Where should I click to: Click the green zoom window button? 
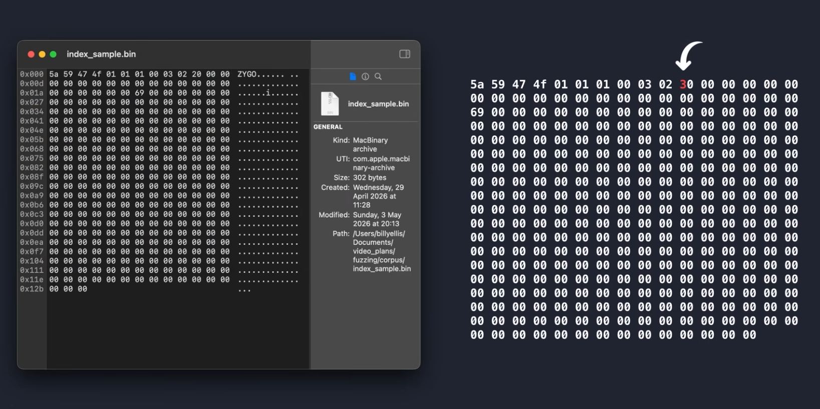pyautogui.click(x=53, y=54)
